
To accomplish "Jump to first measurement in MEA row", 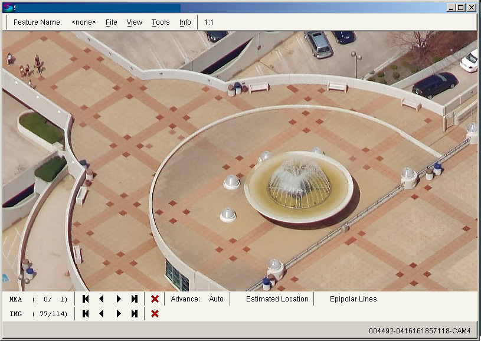I will coord(86,299).
